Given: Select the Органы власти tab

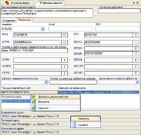Looking at the screenshot, I should [51, 3].
